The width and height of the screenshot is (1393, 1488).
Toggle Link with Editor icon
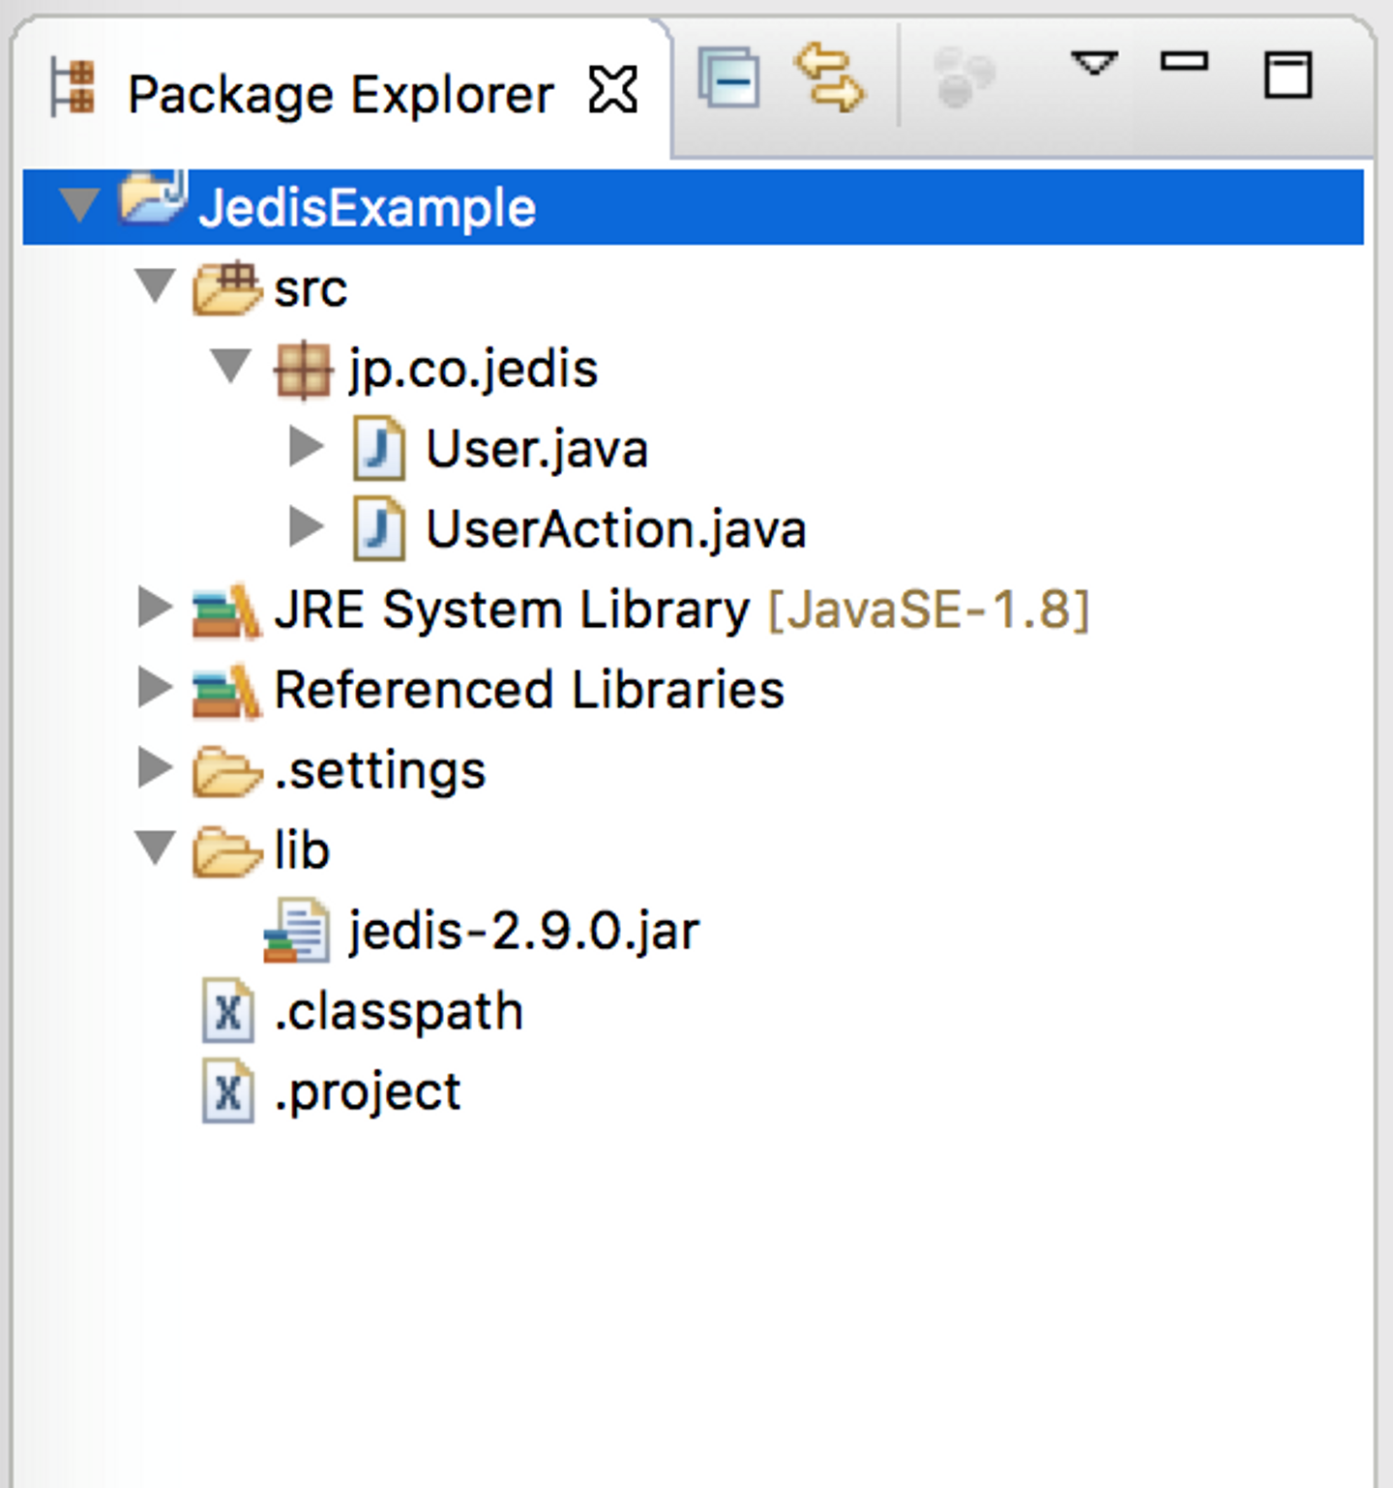[830, 76]
